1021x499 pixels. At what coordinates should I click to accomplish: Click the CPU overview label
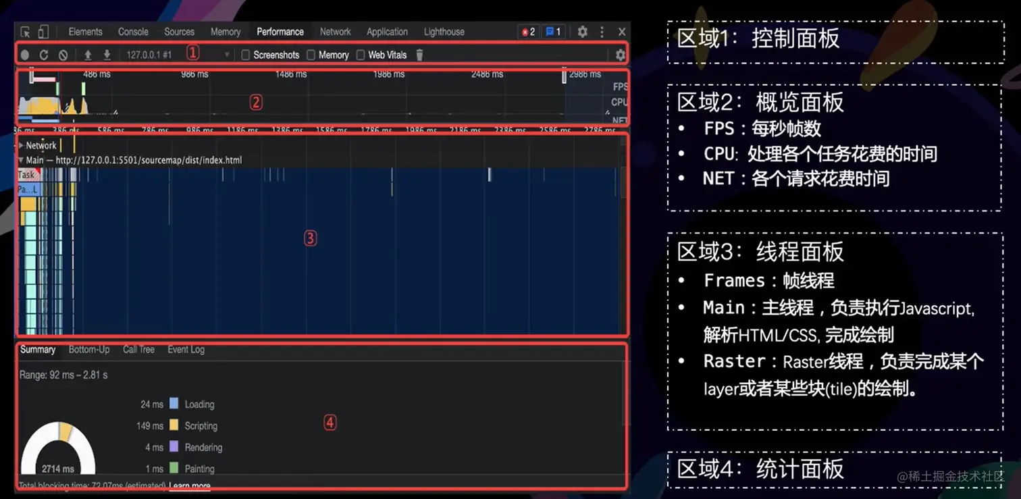pyautogui.click(x=619, y=103)
